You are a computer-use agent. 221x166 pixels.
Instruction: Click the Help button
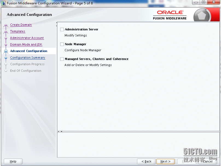tap(13, 161)
